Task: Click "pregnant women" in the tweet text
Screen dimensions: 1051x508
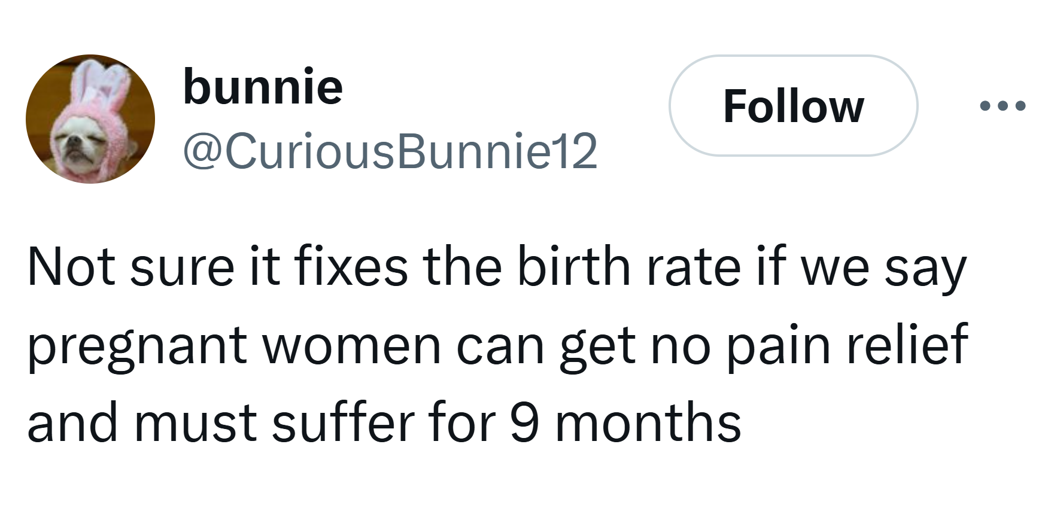Action: tap(234, 345)
